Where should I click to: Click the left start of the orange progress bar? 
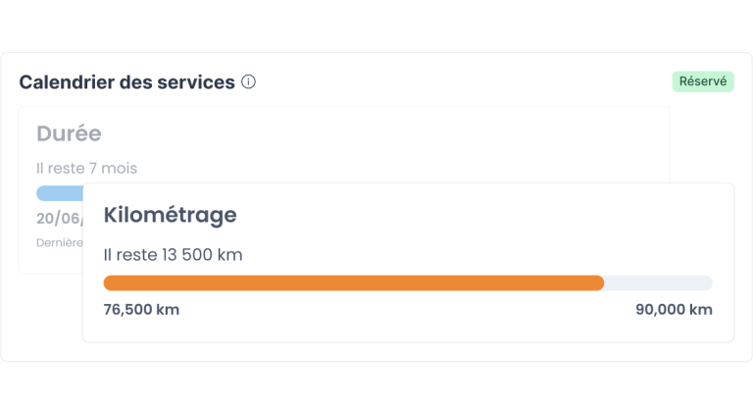tap(109, 283)
